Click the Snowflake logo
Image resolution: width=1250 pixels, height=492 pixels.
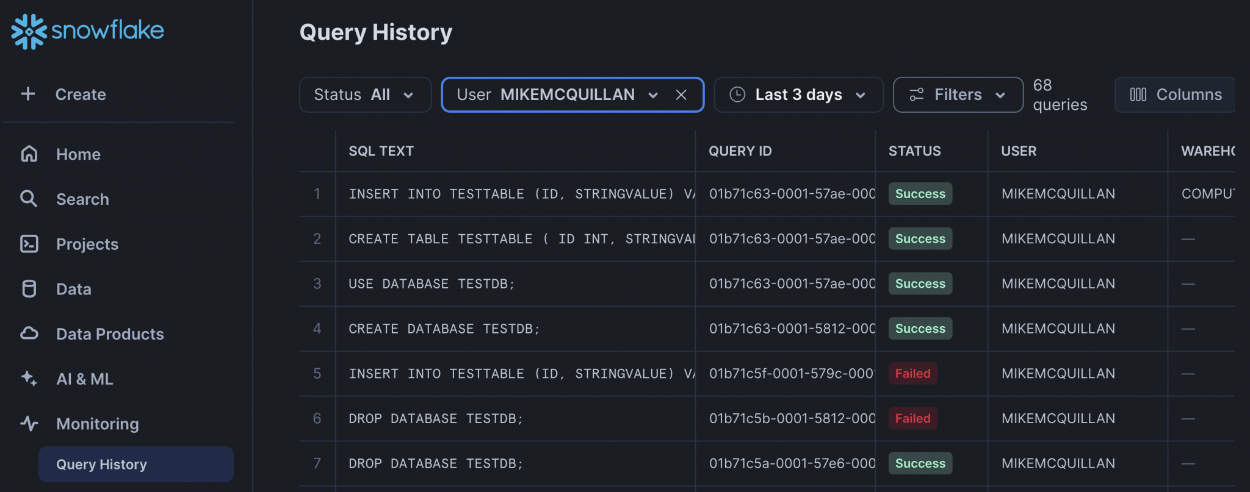coord(87,30)
